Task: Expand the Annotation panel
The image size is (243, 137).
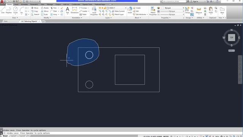Action: pos(77,18)
